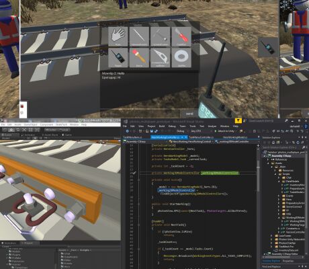Image resolution: width=309 pixels, height=269 pixels.
Task: Open the File menu in Unity editor
Action: click(3, 124)
